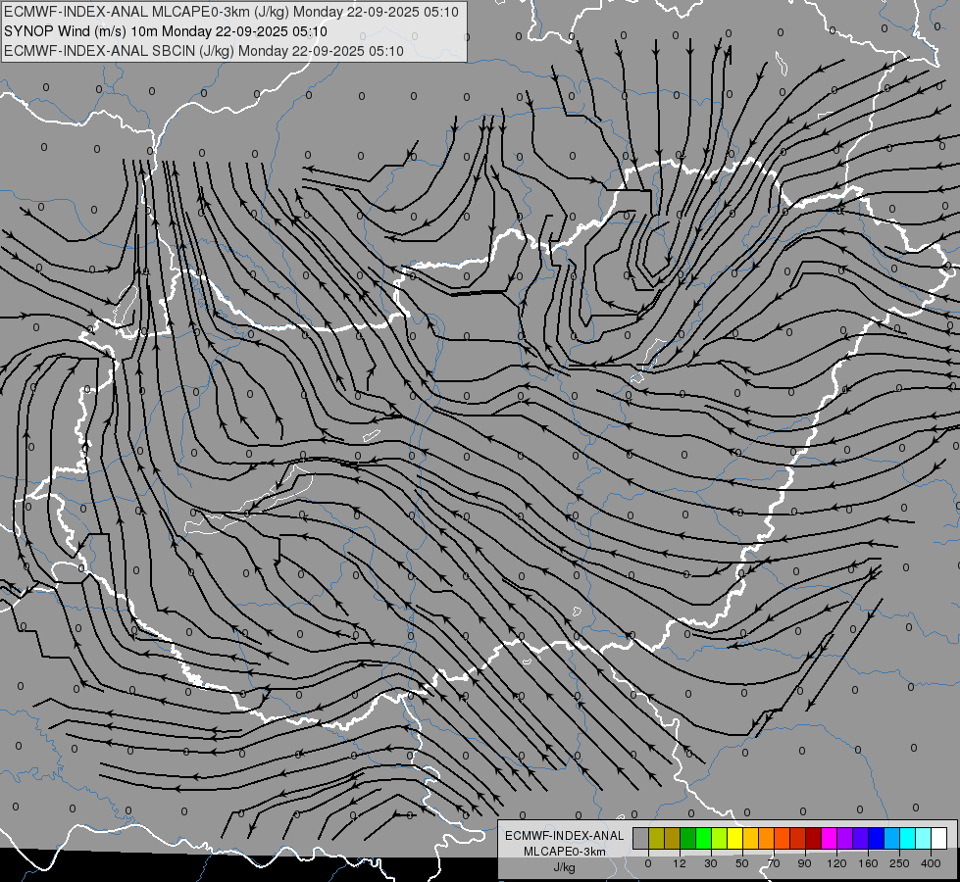
Task: Click the MLCAPE0-3km header line at top
Action: (230, 12)
